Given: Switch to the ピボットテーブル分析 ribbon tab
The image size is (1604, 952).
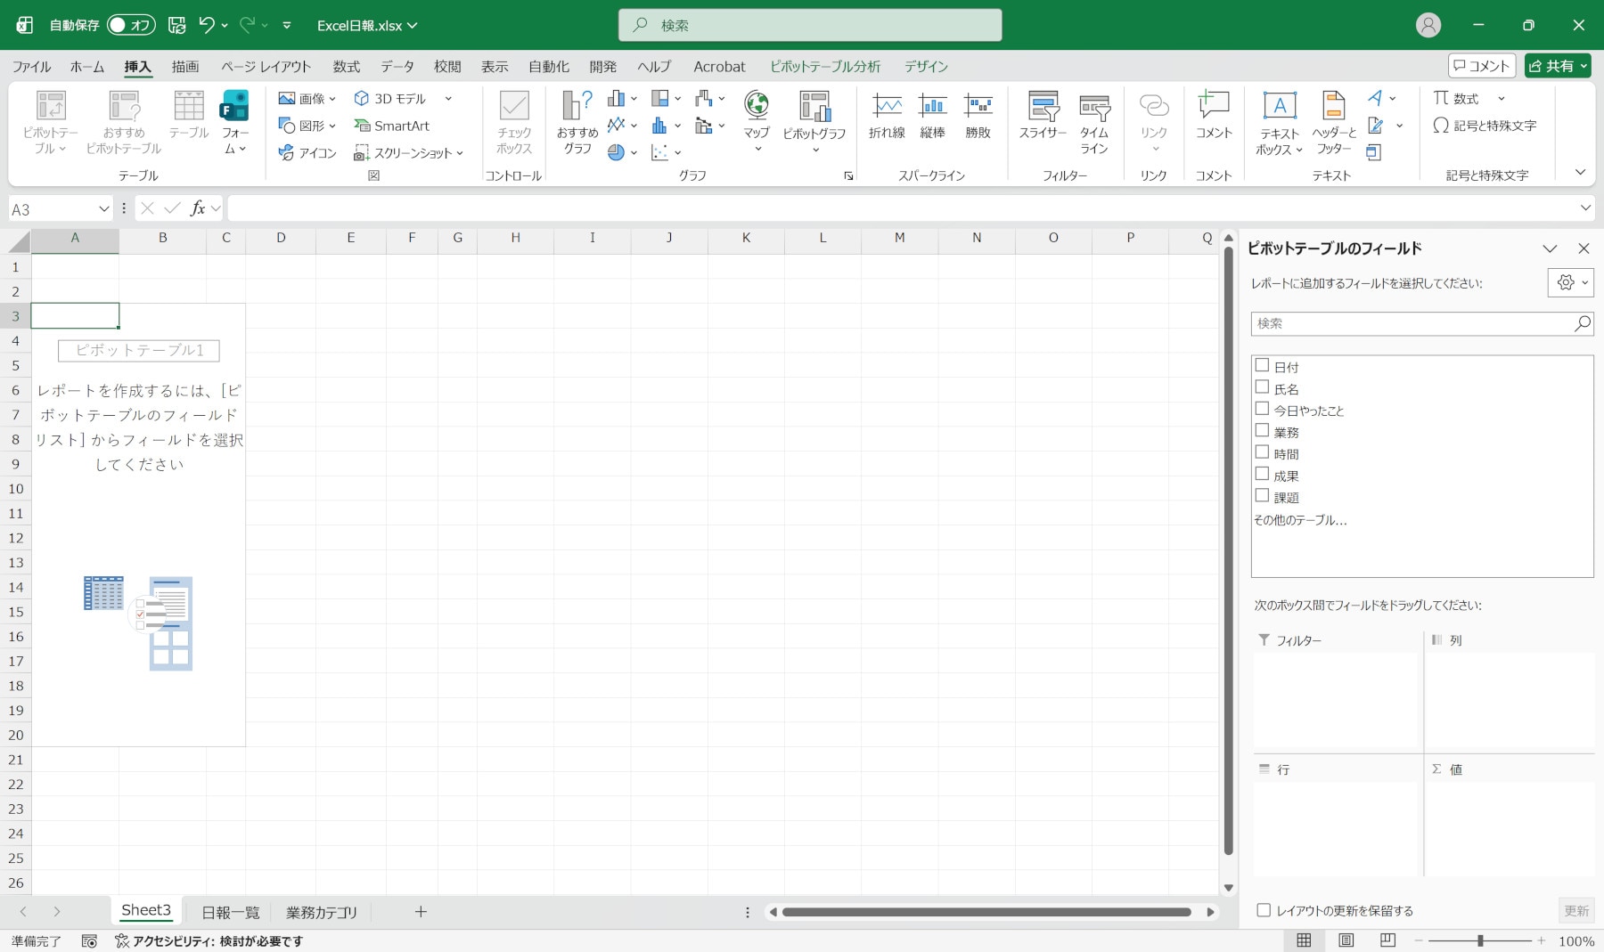Looking at the screenshot, I should [824, 67].
